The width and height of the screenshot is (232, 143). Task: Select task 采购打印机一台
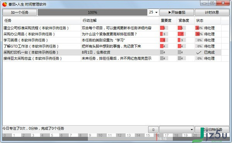pyautogui.click(x=31, y=52)
